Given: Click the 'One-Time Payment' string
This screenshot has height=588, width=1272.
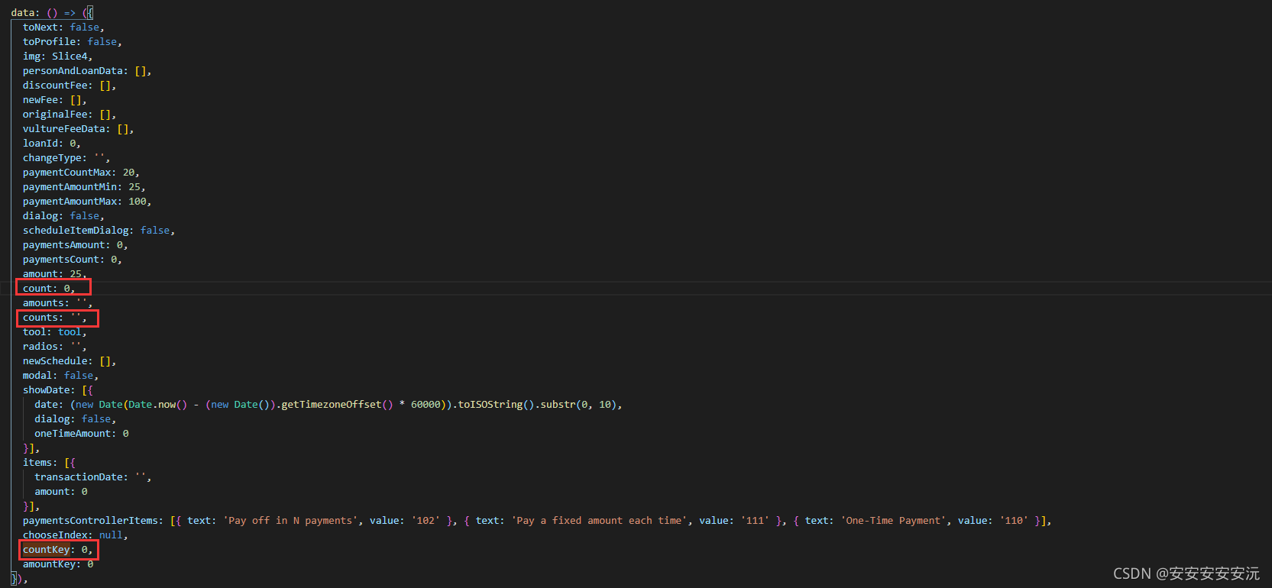Looking at the screenshot, I should (x=894, y=521).
